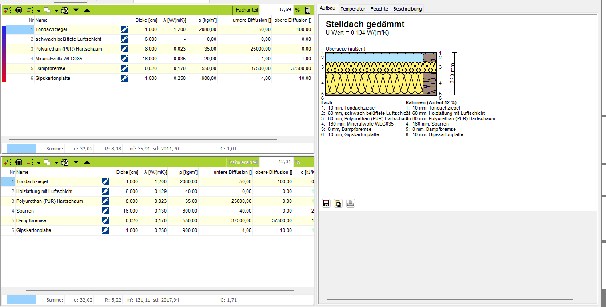Click the Fachanteil percentage input field
This screenshot has width=606, height=307.
click(276, 10)
